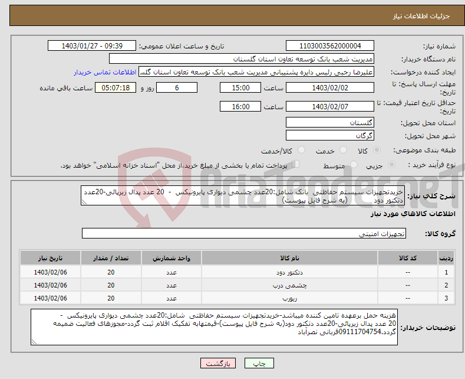Viewport: 465px width, 379px height.
Task: Click the delivery city field گرگان
Action: coord(330,135)
